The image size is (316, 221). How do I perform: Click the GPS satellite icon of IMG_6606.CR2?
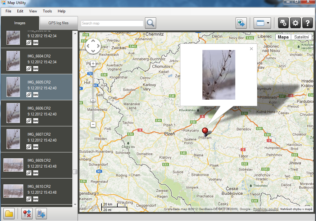[29, 121]
